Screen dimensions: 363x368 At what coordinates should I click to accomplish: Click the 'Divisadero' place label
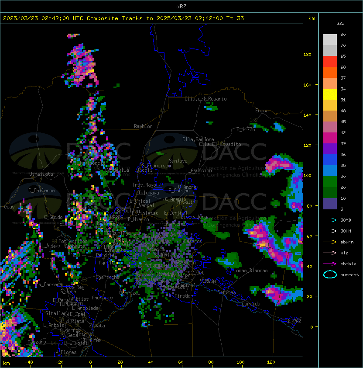click(x=194, y=217)
